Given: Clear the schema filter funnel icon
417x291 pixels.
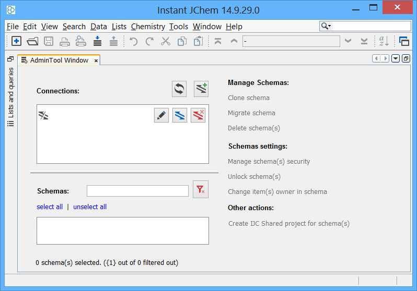Looking at the screenshot, I should (x=201, y=189).
